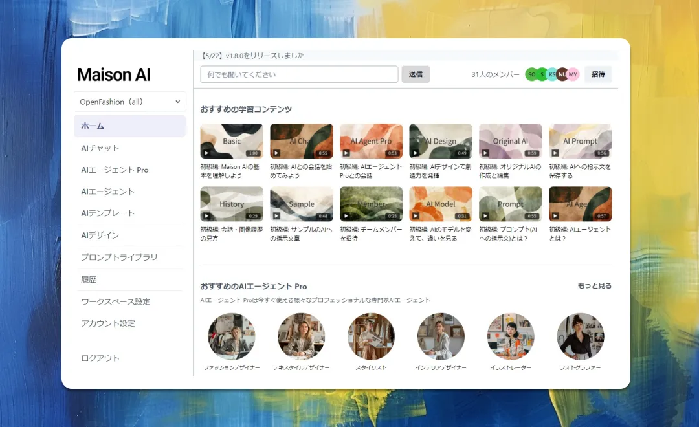Open the AI Model tutorial thumbnail

coord(441,204)
